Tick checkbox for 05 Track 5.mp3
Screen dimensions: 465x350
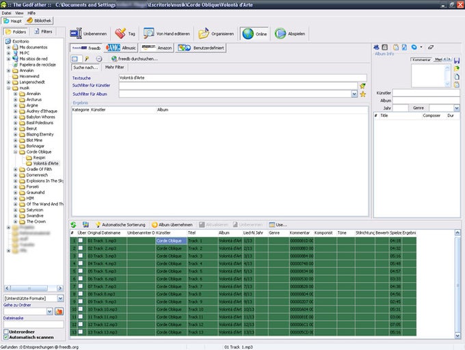[81, 271]
